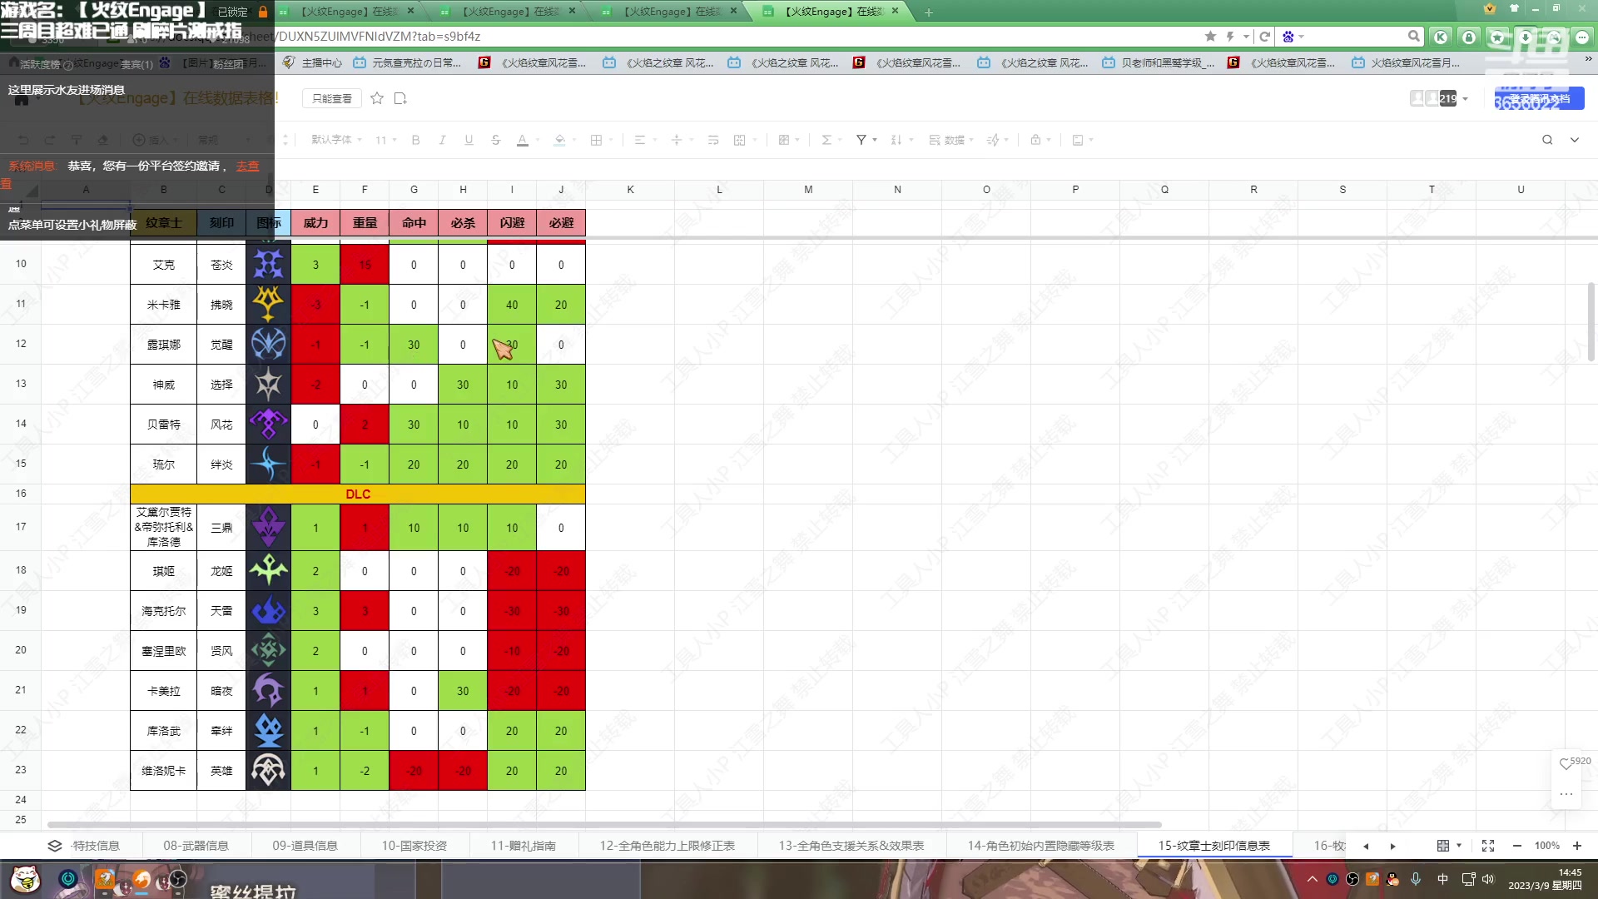Switch to the 08-武器信息 sheet tab
The width and height of the screenshot is (1598, 899).
coord(196,846)
